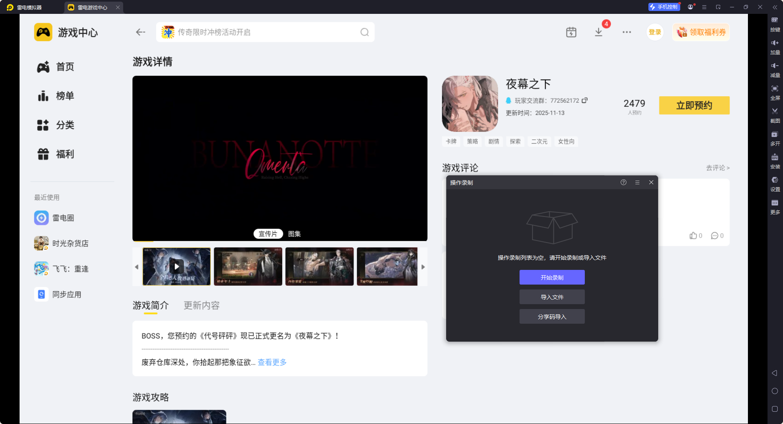Show next screenshots with right carousel arrow
The image size is (783, 424).
tap(423, 267)
